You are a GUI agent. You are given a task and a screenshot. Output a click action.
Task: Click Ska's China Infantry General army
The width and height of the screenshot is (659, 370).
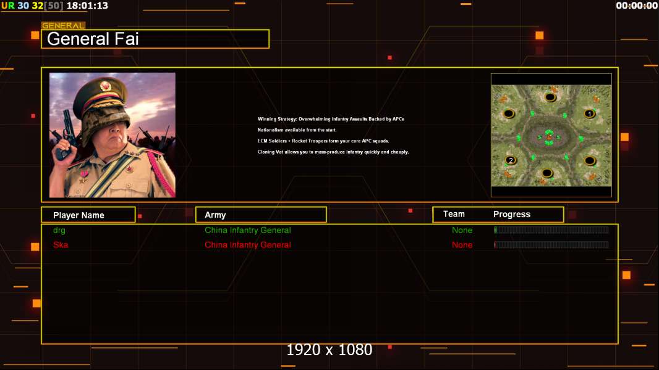[247, 245]
